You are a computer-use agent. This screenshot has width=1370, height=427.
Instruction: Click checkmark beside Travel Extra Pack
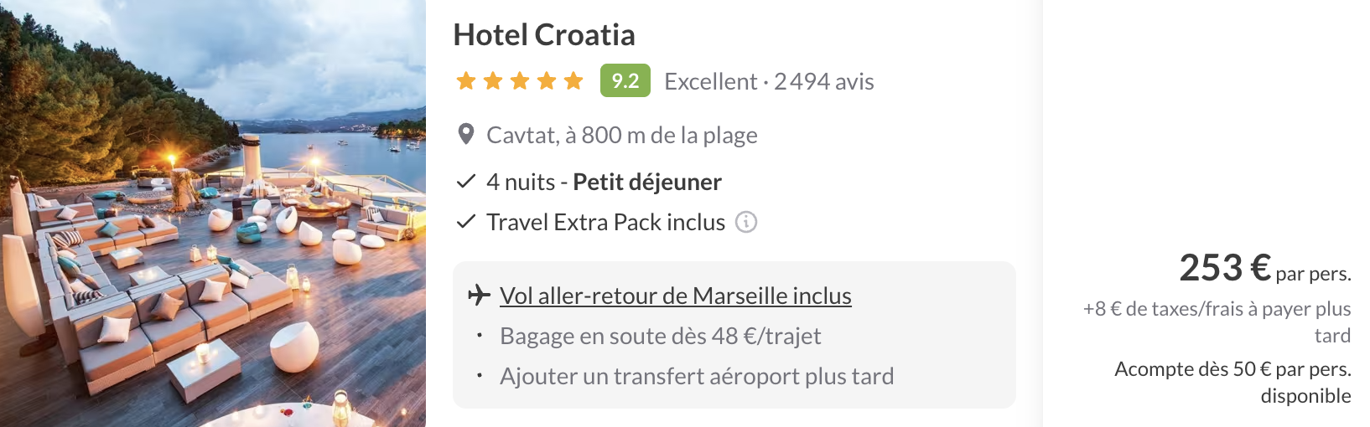coord(465,222)
